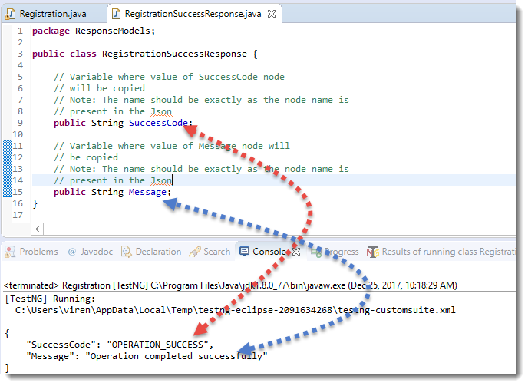
Task: Click the change marker beside line 13
Action: [8, 169]
